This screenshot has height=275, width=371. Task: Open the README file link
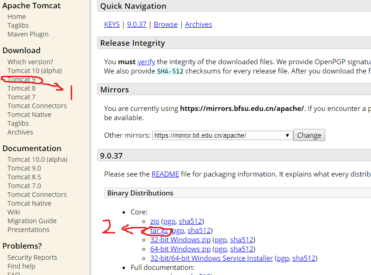tap(165, 174)
